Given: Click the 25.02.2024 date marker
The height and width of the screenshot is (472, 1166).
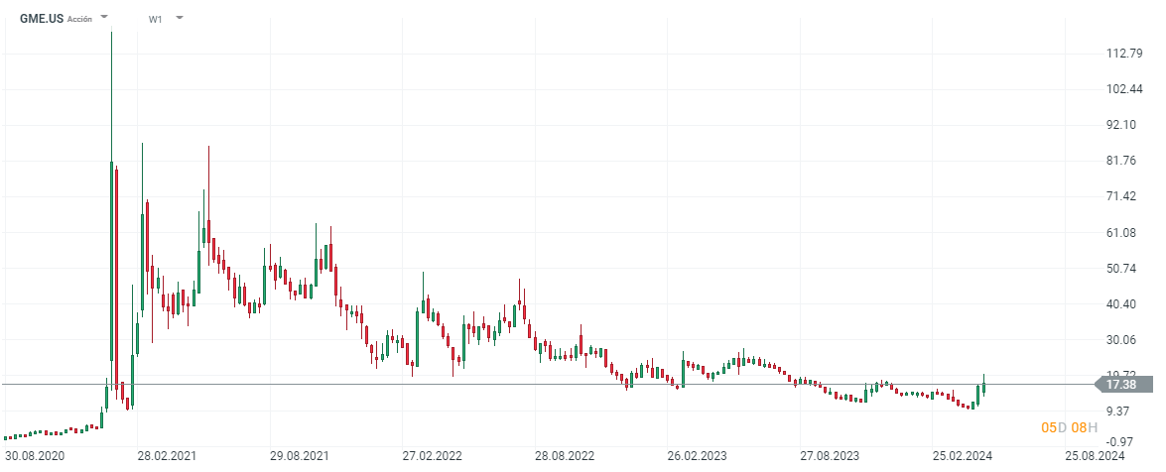Looking at the screenshot, I should (961, 456).
